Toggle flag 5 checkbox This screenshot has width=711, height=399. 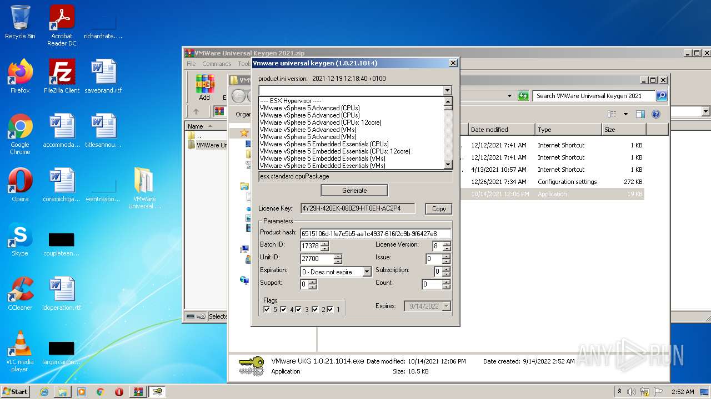point(267,309)
